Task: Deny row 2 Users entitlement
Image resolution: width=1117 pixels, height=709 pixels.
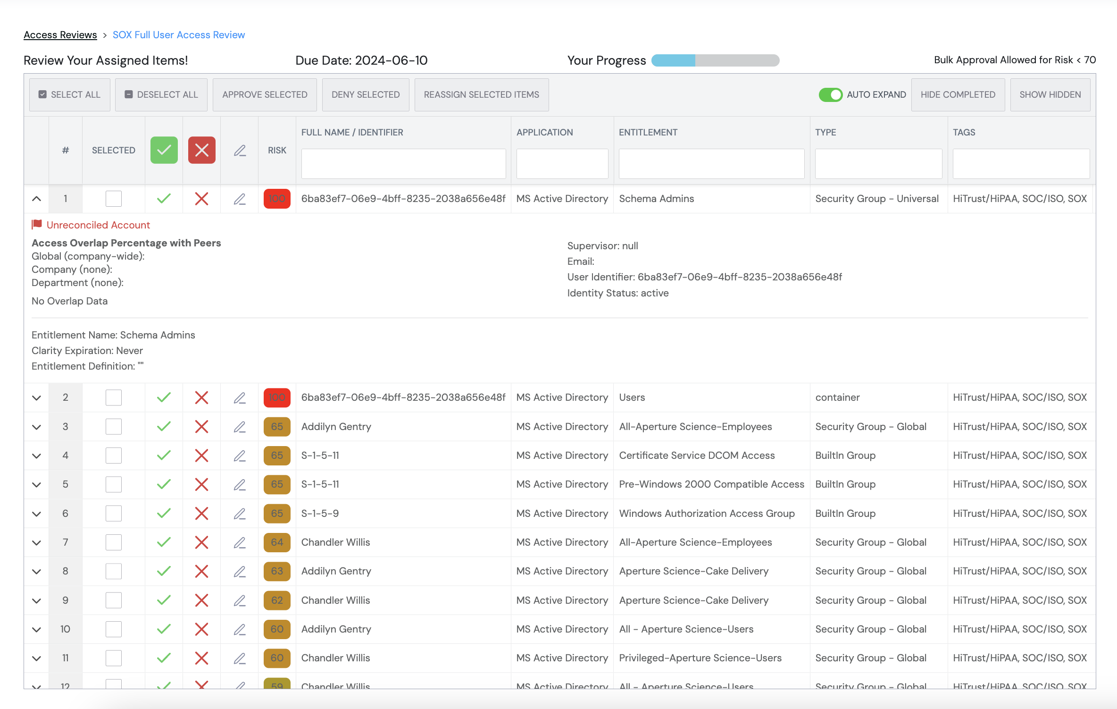Action: coord(201,397)
